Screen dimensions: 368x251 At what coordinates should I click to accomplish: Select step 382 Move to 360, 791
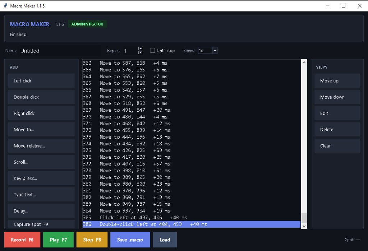(x=192, y=197)
